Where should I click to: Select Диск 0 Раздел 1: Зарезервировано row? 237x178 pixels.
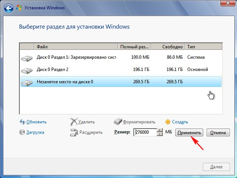click(121, 57)
